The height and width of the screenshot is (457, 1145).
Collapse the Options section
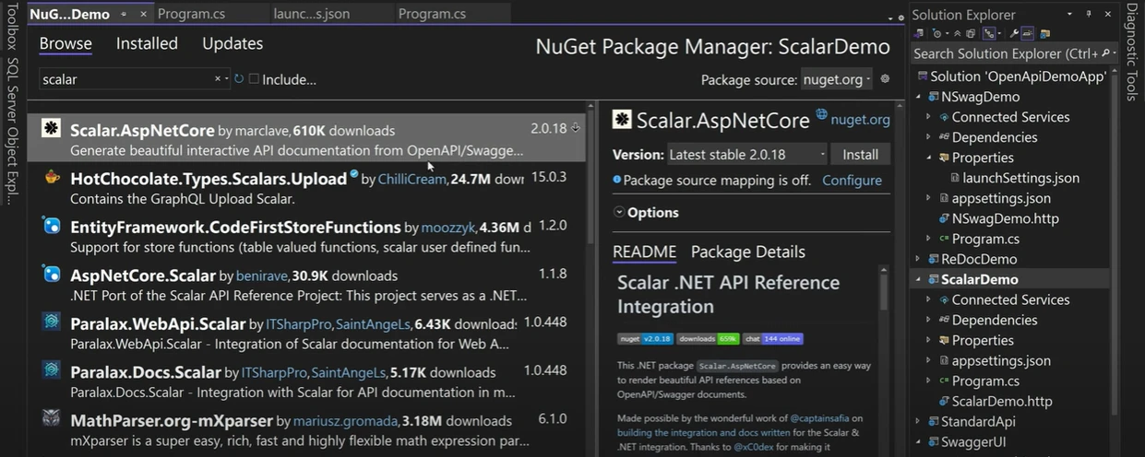click(618, 212)
